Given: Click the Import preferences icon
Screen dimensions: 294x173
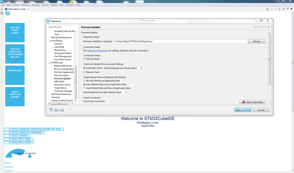Looking at the screenshot, I should coord(57,110).
